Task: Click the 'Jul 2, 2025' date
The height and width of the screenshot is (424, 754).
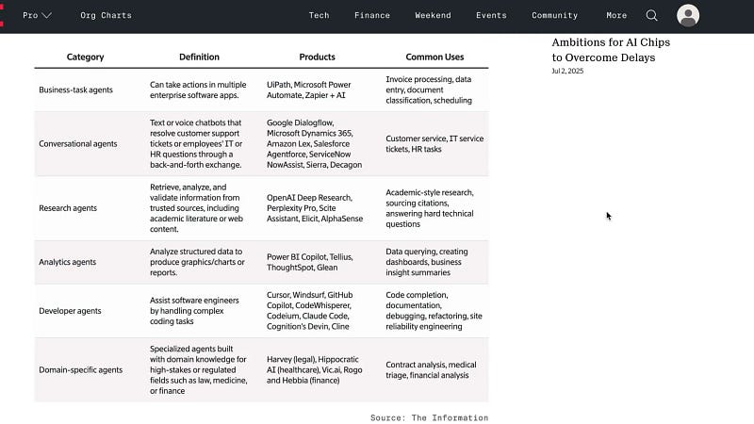Action: point(567,71)
